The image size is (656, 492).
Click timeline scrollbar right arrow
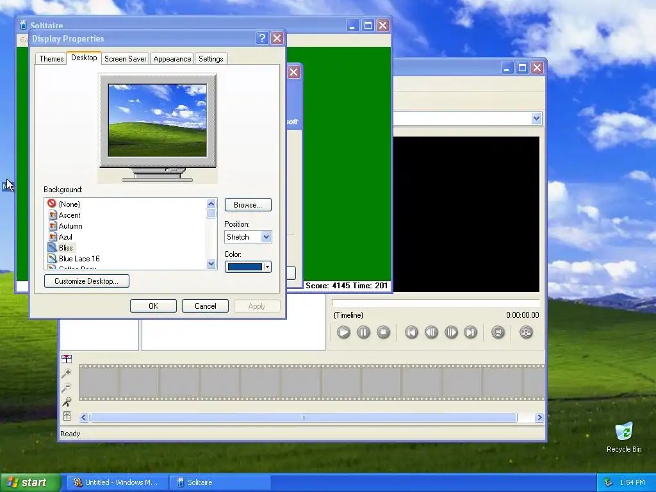[x=539, y=417]
